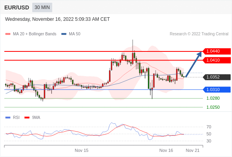Click the 1.0352 current price tag
The image size is (232, 157).
click(216, 77)
